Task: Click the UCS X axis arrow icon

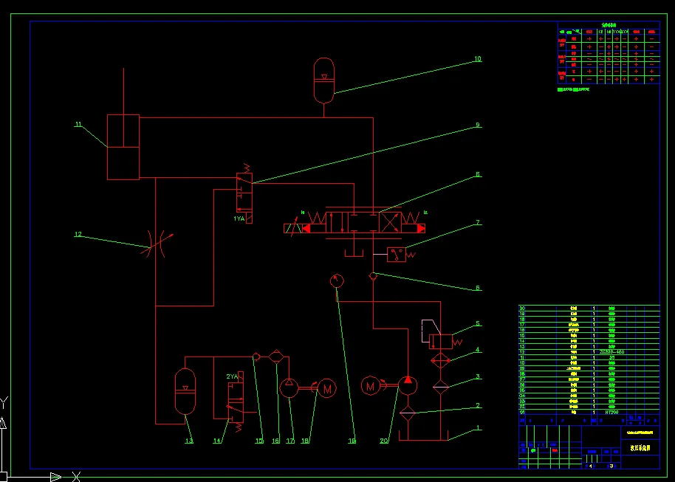Action: coord(56,477)
